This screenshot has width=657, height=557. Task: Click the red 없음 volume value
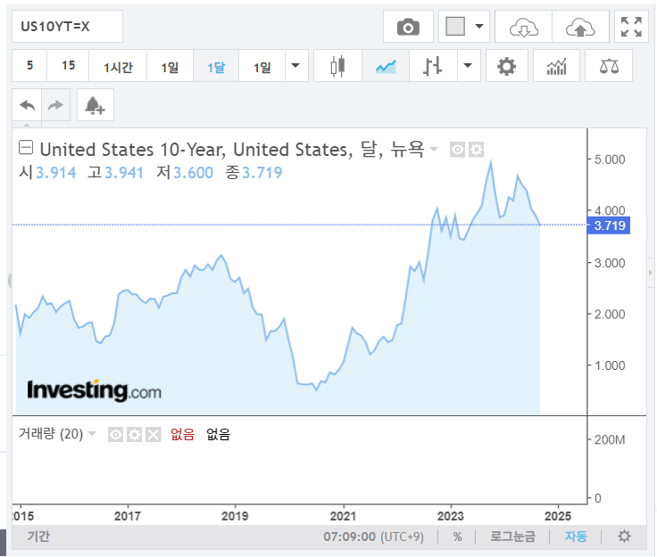tap(183, 435)
